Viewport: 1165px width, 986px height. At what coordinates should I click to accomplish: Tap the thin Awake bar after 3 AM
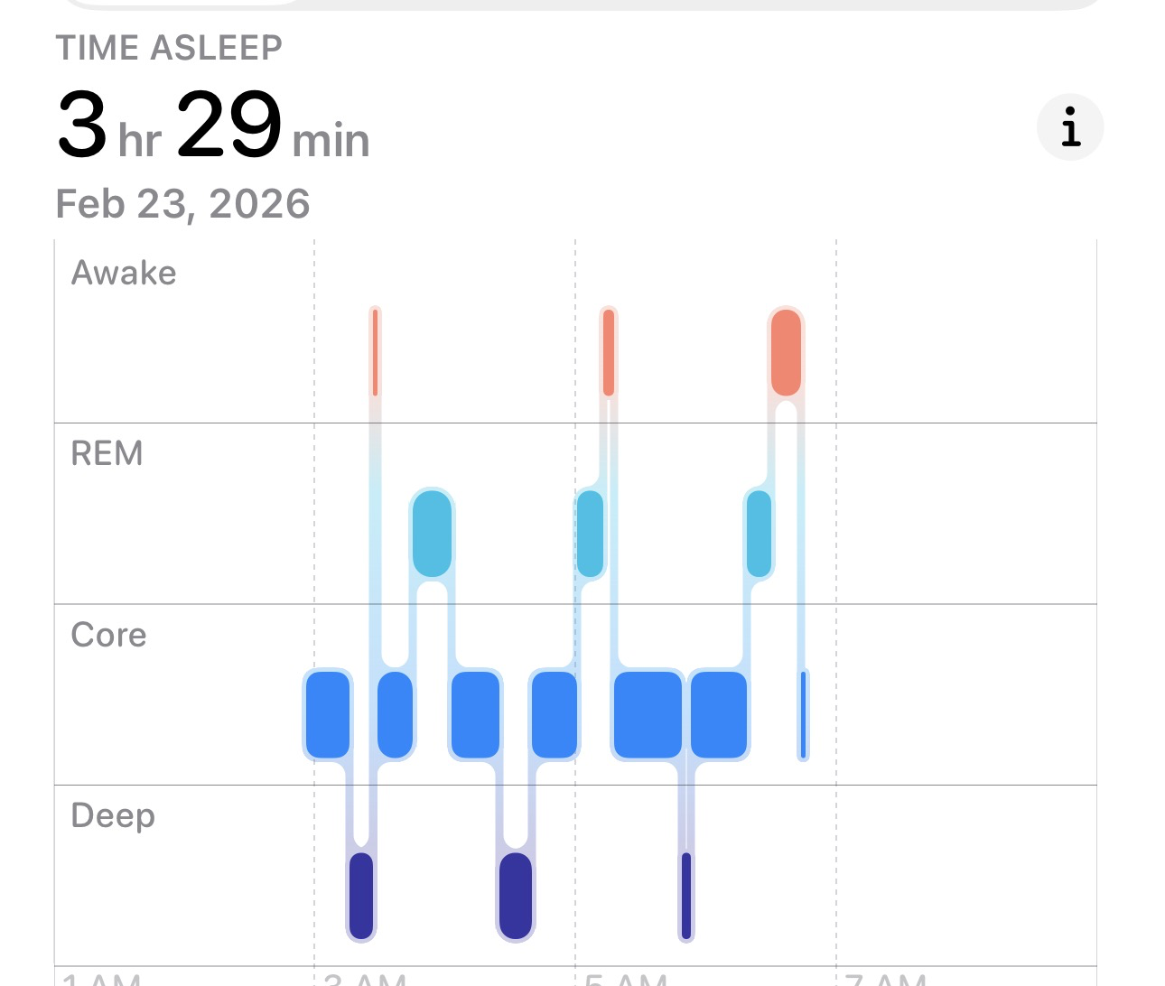click(x=375, y=352)
